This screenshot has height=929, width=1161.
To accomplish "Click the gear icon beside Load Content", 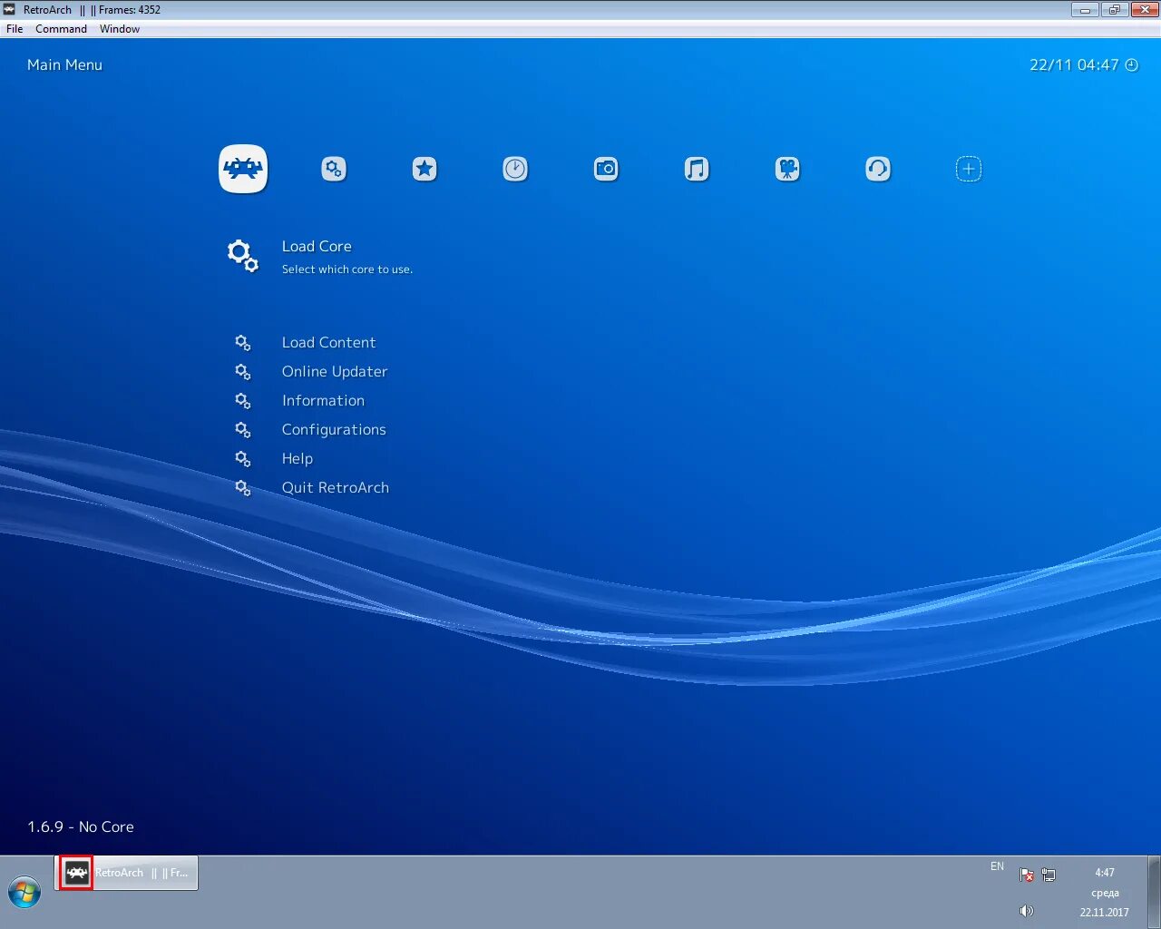I will click(243, 343).
